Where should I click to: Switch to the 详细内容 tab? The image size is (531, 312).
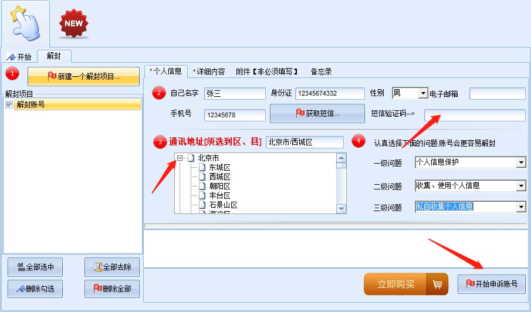tap(209, 72)
